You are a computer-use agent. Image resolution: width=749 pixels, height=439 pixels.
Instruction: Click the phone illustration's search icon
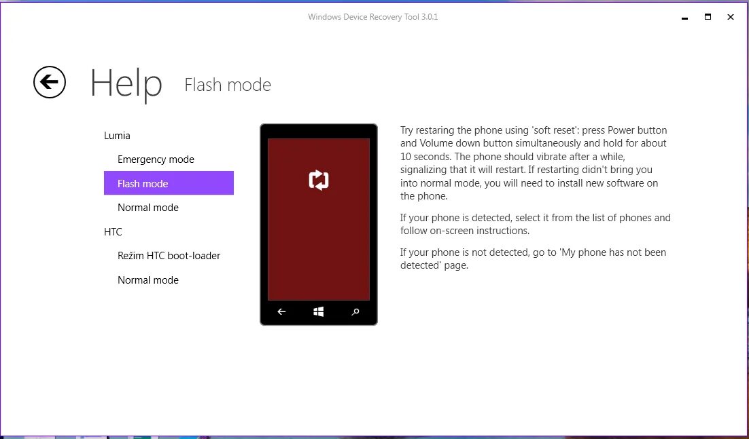pos(355,311)
